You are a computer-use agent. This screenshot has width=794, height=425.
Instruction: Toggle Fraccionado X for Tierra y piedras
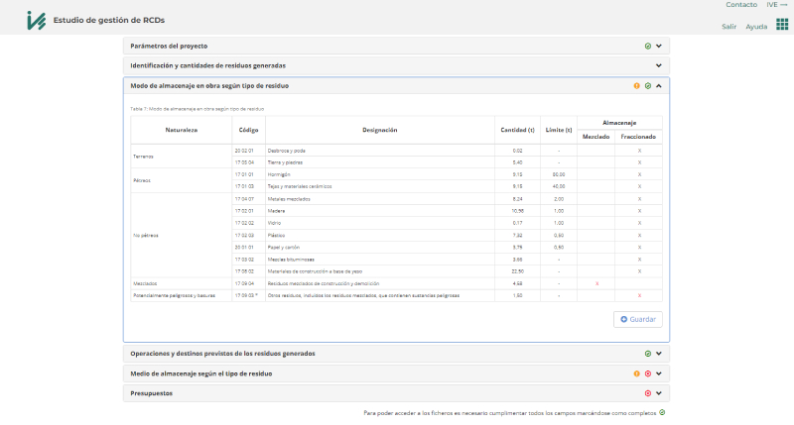[x=639, y=162]
